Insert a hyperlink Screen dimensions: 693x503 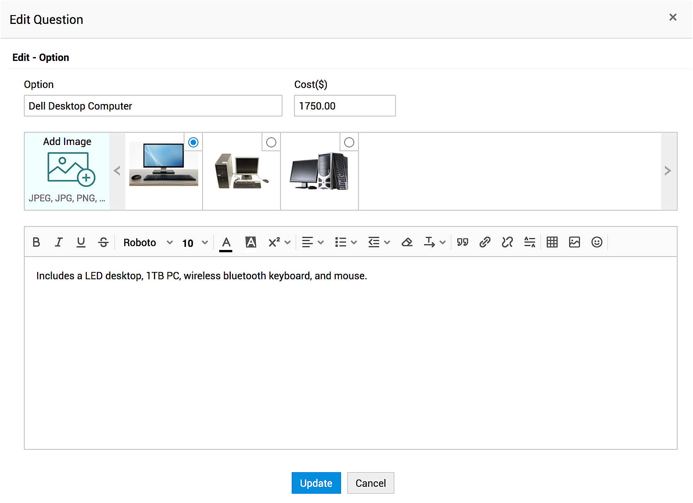[485, 242]
